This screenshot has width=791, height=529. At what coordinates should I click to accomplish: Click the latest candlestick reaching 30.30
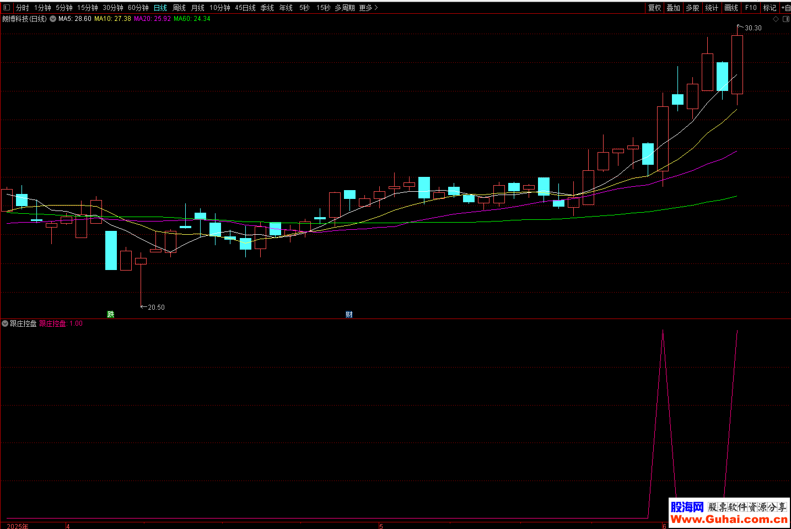[737, 64]
